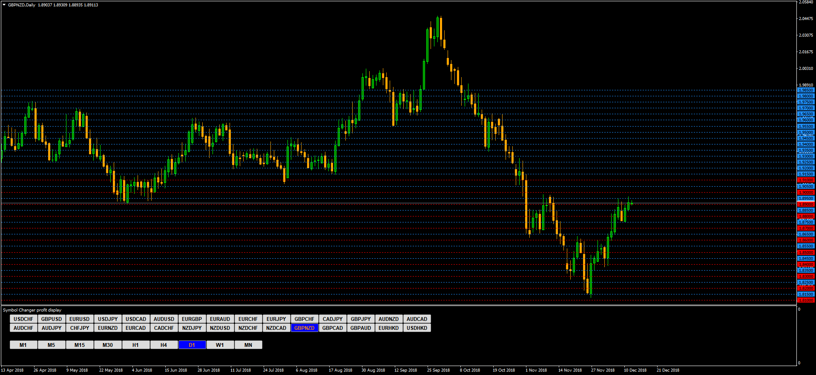Click the 10 Dec 2018 date label
The image size is (816, 375).
tap(635, 370)
